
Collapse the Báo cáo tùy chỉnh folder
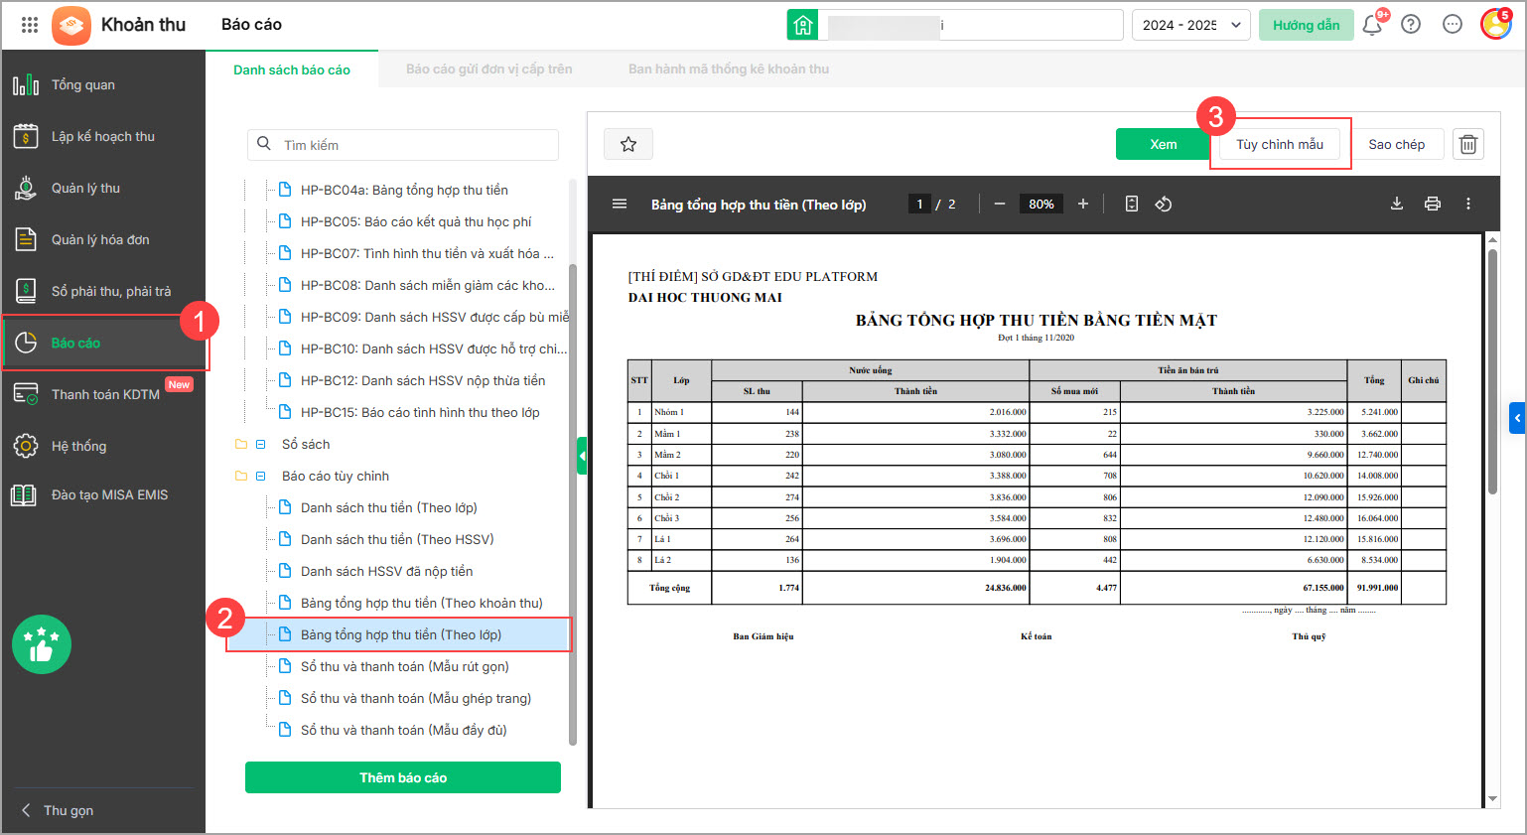click(x=261, y=477)
